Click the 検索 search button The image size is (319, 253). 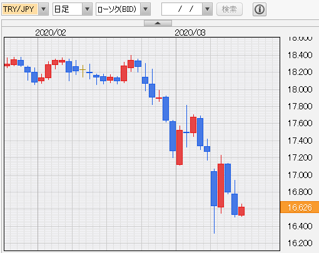click(x=230, y=9)
